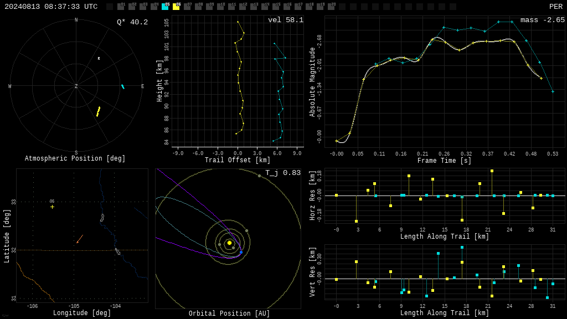This screenshot has height=319, width=567.
Task: Click the vel 58.1 readout
Action: (286, 20)
